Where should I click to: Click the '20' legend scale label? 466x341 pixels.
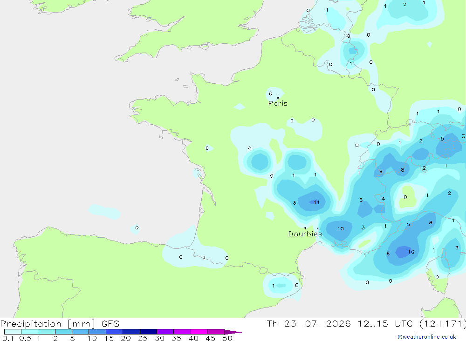coord(126,338)
